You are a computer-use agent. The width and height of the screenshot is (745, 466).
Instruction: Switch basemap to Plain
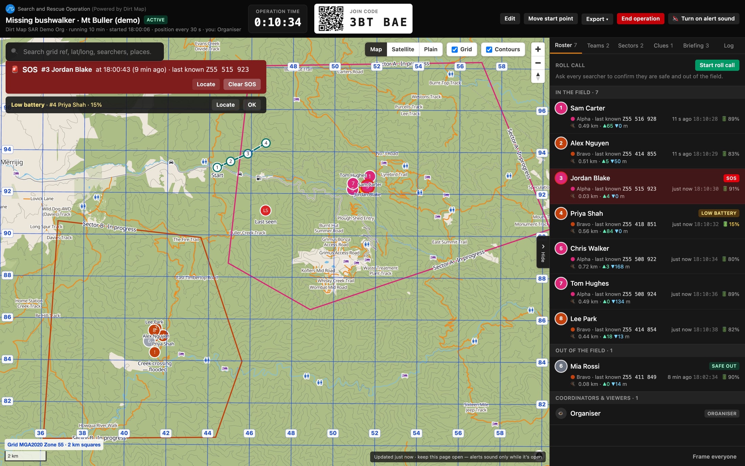pos(430,49)
